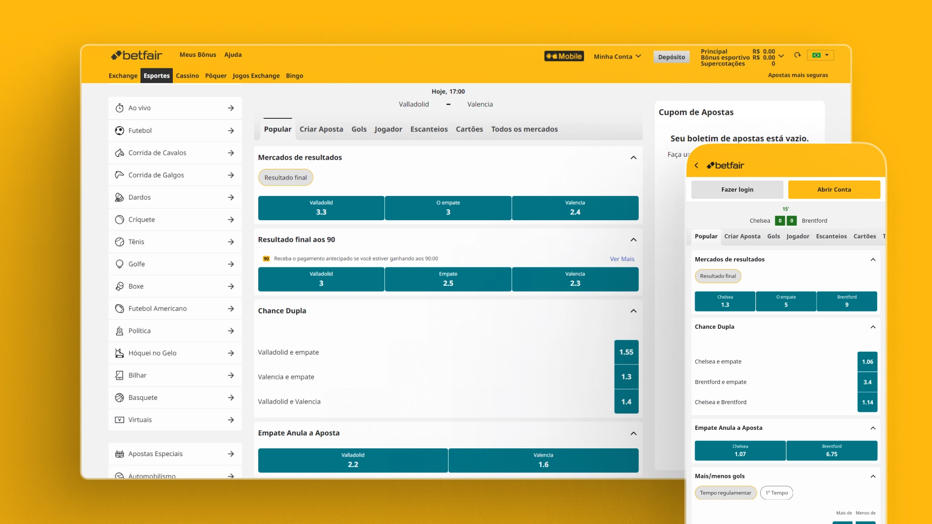
Task: Open the Brazil flag language dropdown
Action: (821, 55)
